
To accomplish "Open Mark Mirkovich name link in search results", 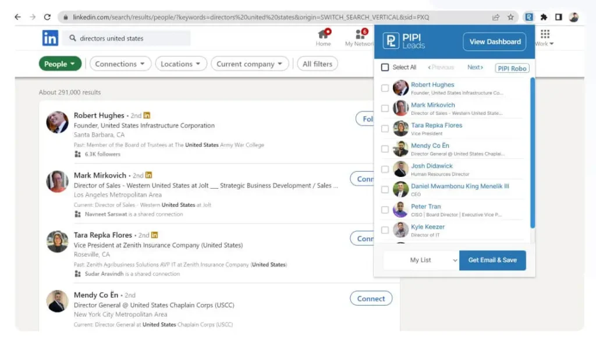I will click(x=100, y=175).
